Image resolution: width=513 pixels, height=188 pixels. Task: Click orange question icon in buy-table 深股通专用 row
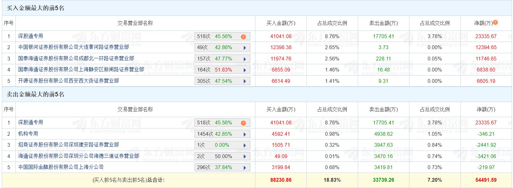243,37
